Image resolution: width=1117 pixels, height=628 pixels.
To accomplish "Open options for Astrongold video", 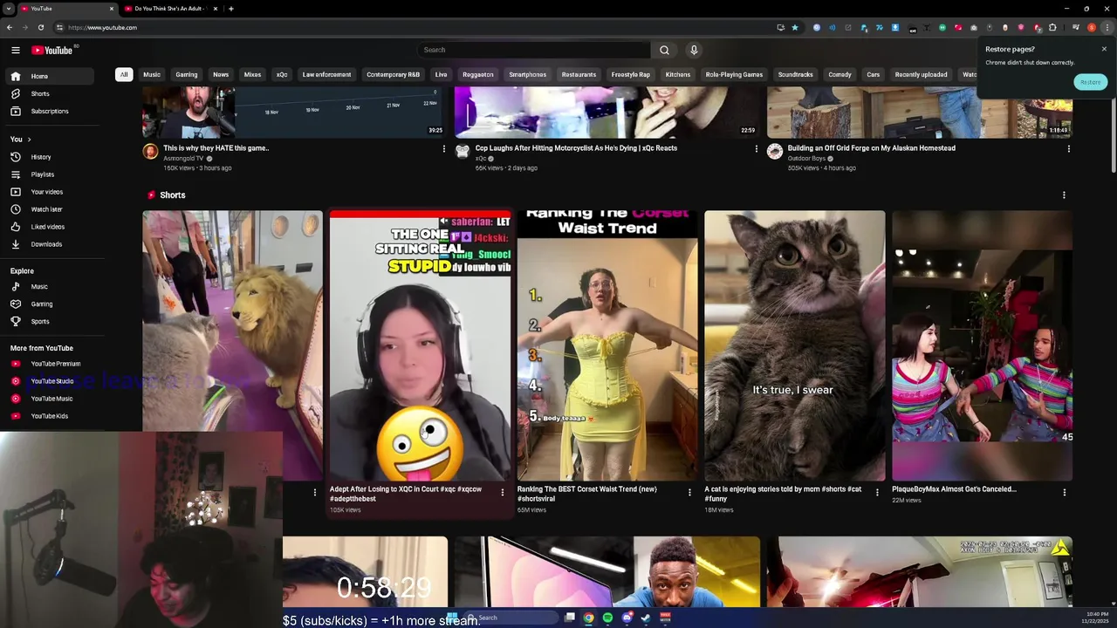I will 443,149.
